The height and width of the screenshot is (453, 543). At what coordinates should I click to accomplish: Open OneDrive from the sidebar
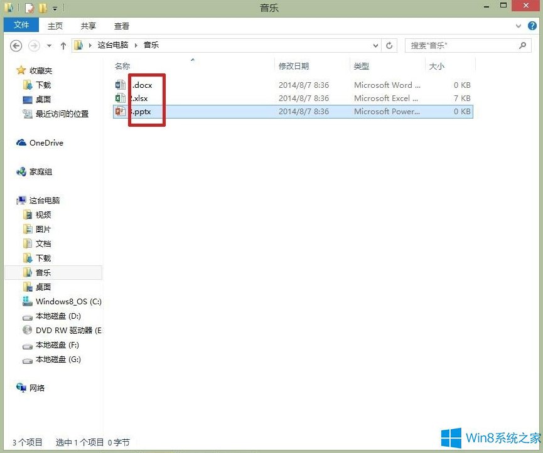click(45, 142)
